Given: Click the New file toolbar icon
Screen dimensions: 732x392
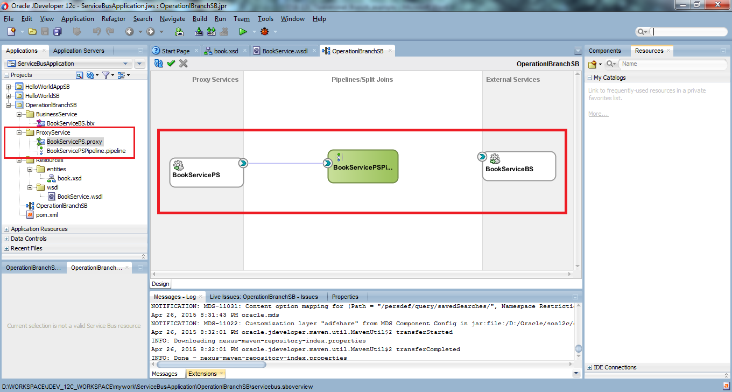Looking at the screenshot, I should pos(11,32).
